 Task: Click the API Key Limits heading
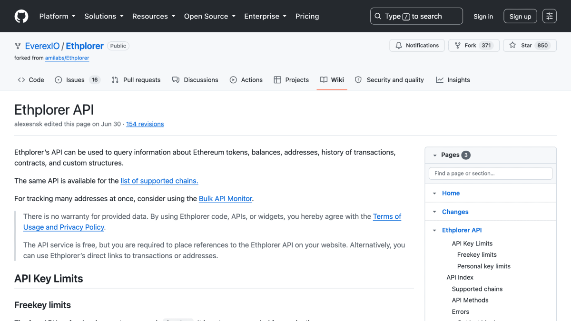[x=49, y=279]
